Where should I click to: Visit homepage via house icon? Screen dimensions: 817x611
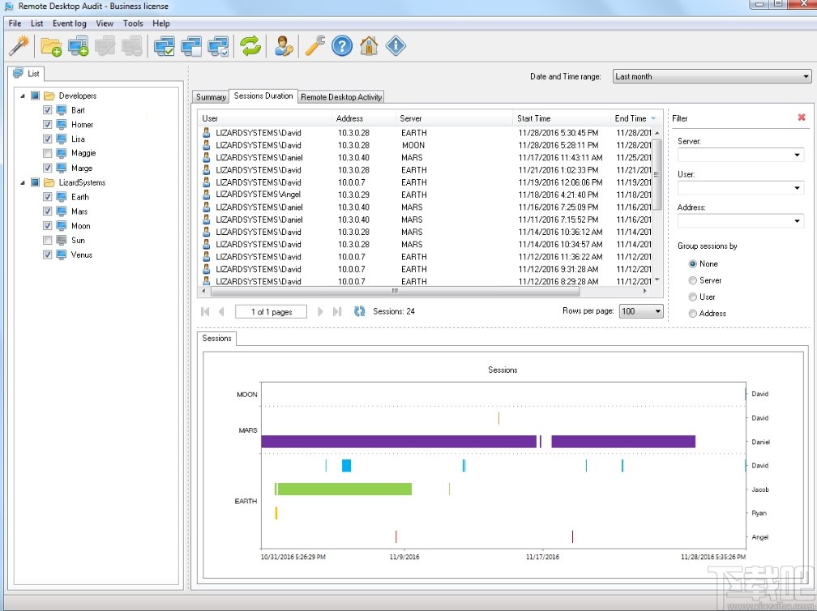click(x=370, y=46)
